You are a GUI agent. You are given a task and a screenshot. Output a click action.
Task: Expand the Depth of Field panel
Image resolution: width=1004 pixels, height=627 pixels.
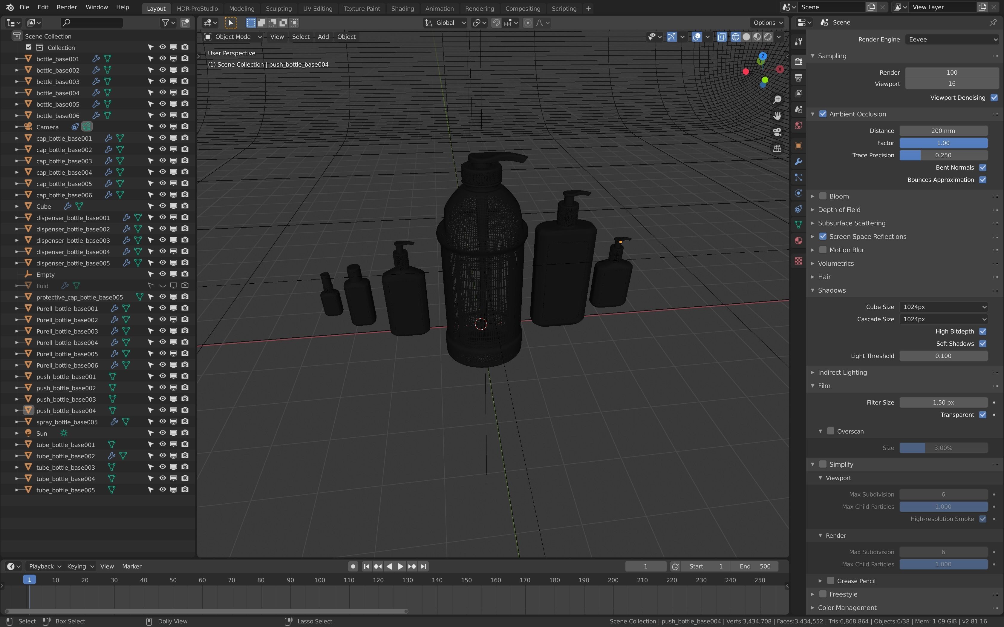point(839,209)
